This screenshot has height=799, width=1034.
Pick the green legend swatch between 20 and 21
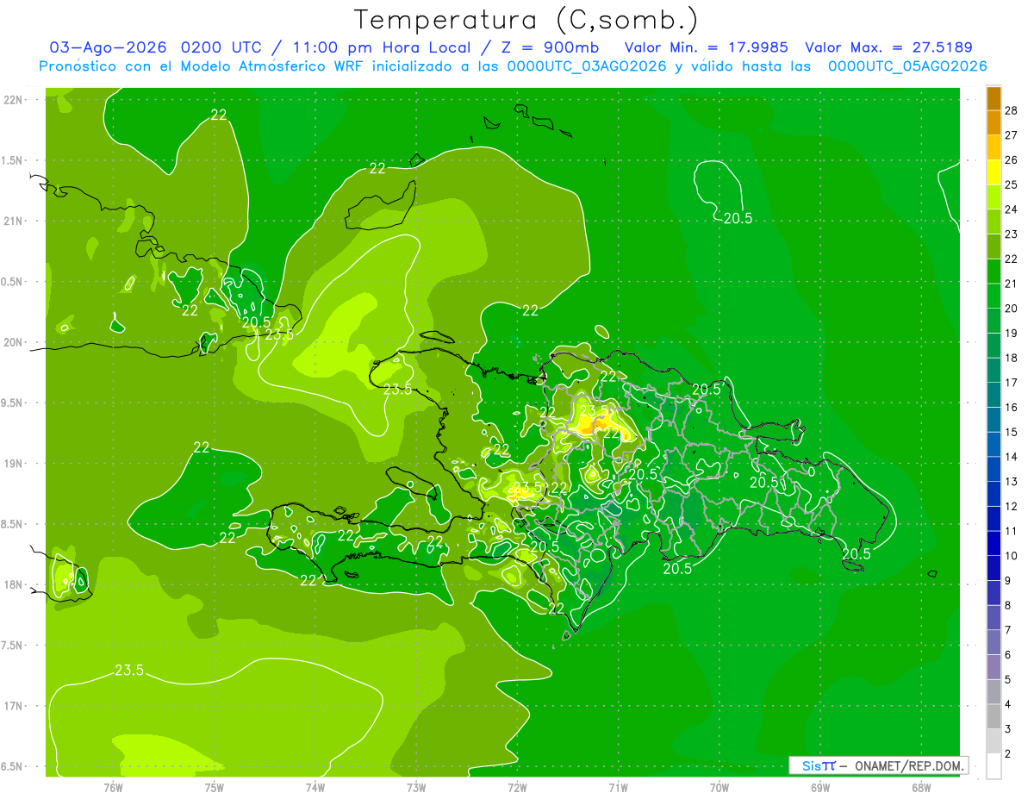(994, 296)
